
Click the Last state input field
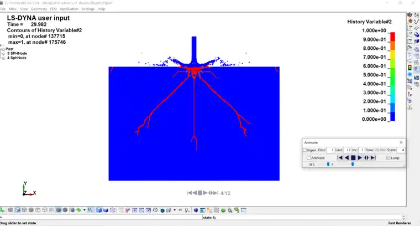[x=348, y=150]
